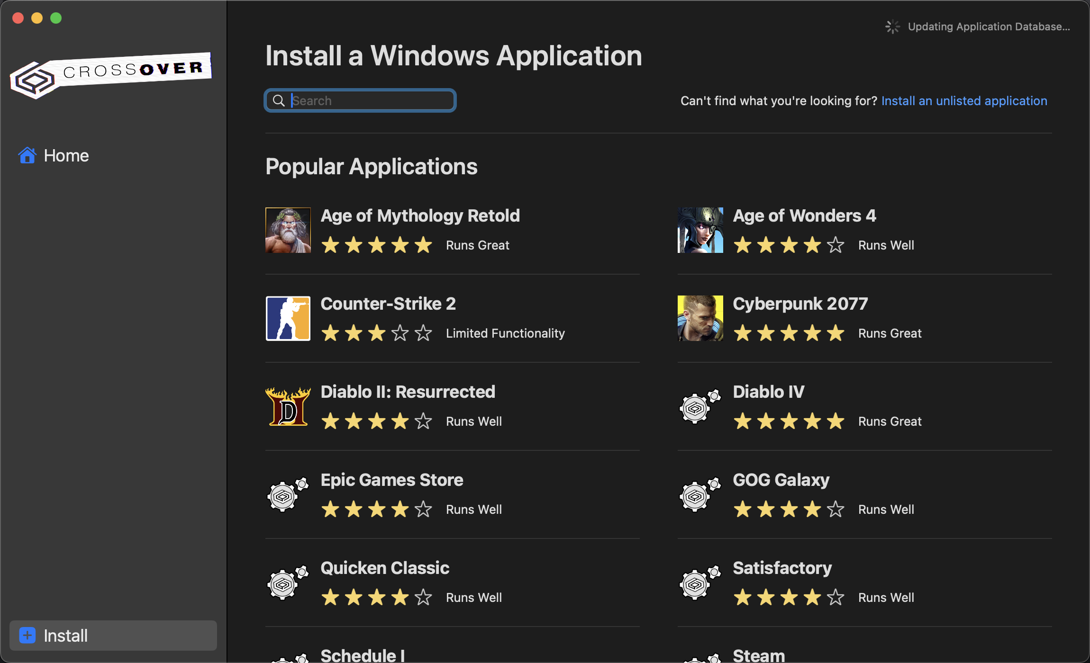Select the Diablo II: Resurrected title
Screen dimensions: 1090x663
[408, 392]
